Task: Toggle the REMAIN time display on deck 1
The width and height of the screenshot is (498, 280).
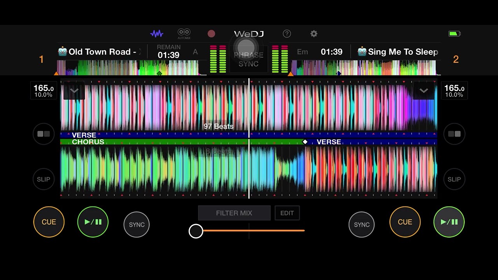Action: pyautogui.click(x=168, y=52)
